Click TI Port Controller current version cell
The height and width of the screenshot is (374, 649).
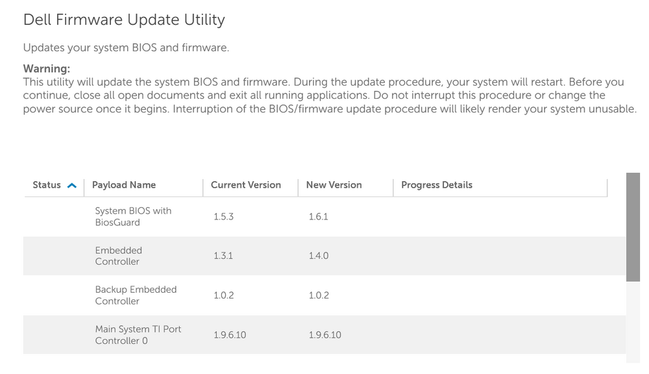click(230, 335)
